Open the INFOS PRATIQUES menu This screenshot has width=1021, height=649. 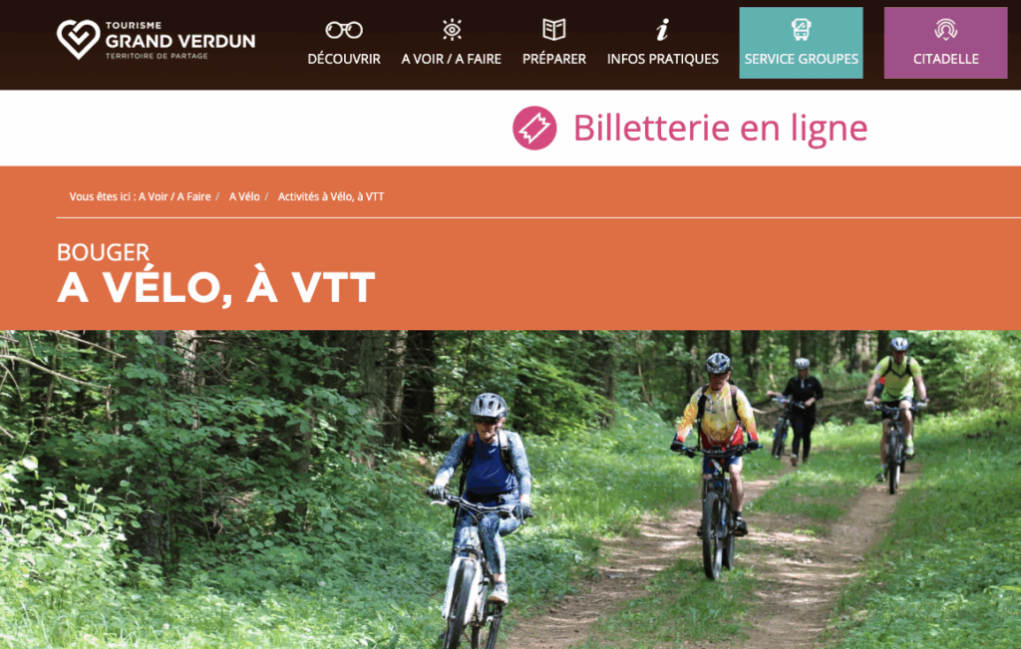663,59
